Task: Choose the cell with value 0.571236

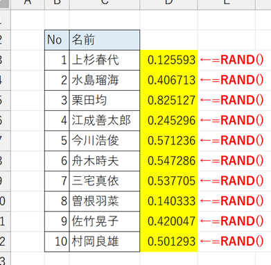Action: (x=168, y=141)
